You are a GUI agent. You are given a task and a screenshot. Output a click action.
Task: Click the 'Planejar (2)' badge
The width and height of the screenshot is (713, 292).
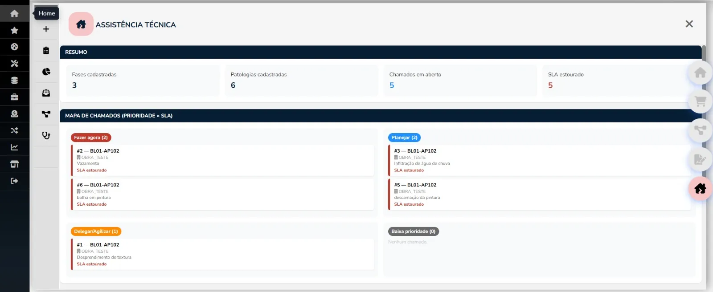(x=404, y=138)
